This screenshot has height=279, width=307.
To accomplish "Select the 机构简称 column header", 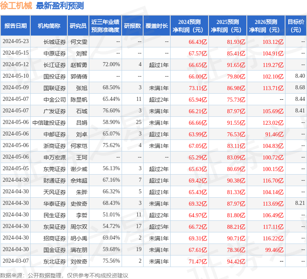I will pos(49,26).
